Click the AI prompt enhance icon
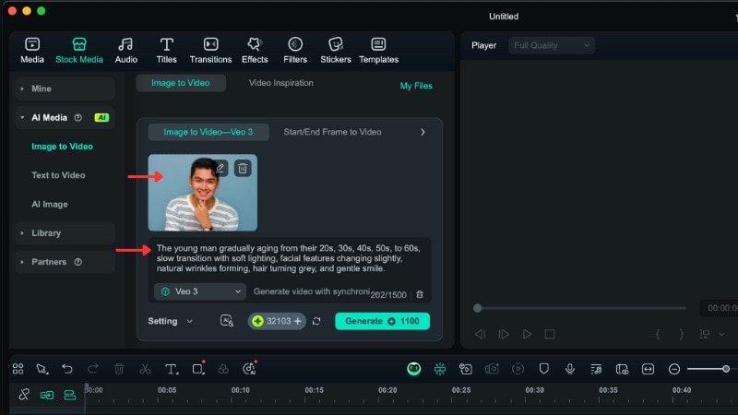 (x=227, y=321)
